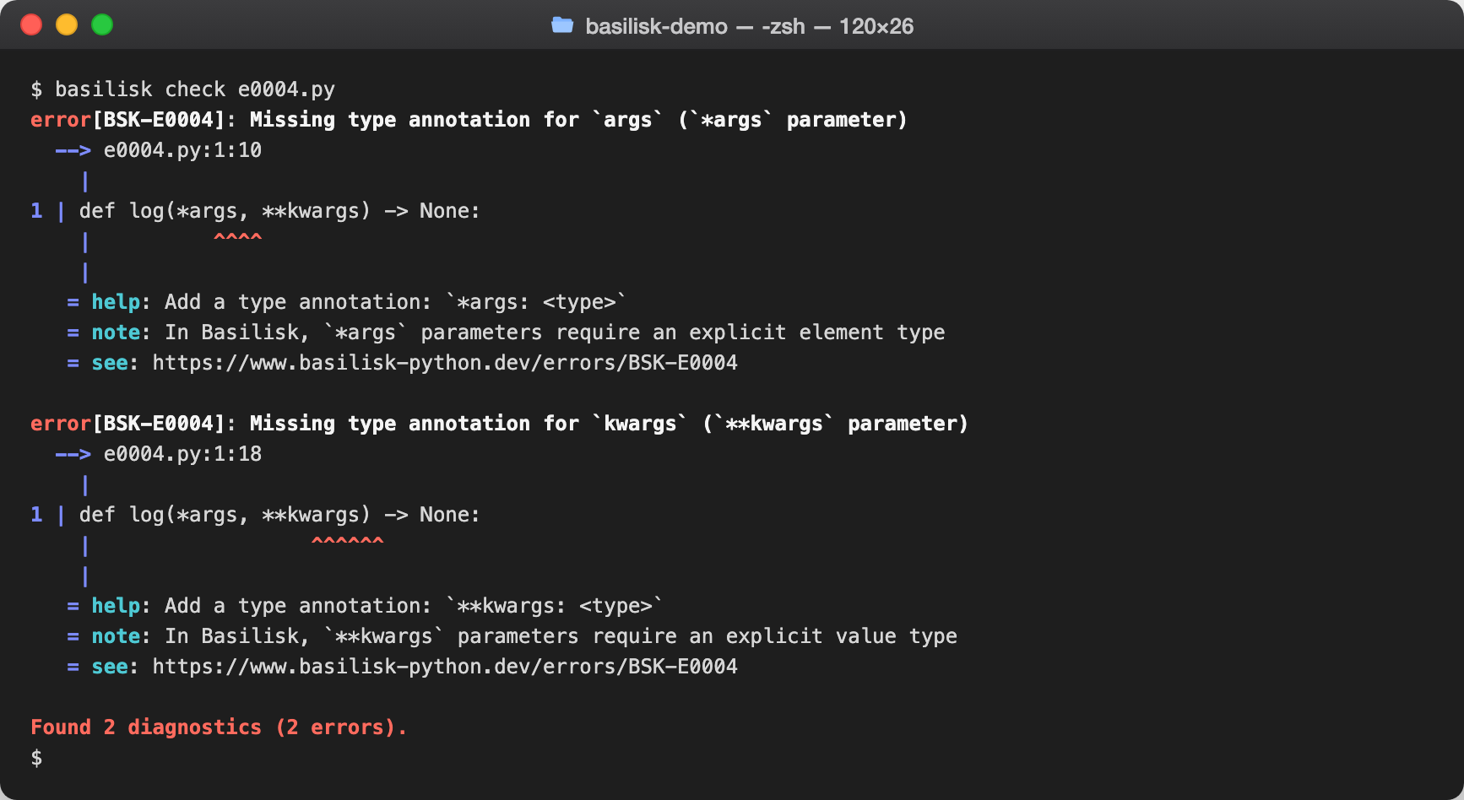Click the help text '*args: <type>'
This screenshot has width=1464, height=800.
click(535, 302)
